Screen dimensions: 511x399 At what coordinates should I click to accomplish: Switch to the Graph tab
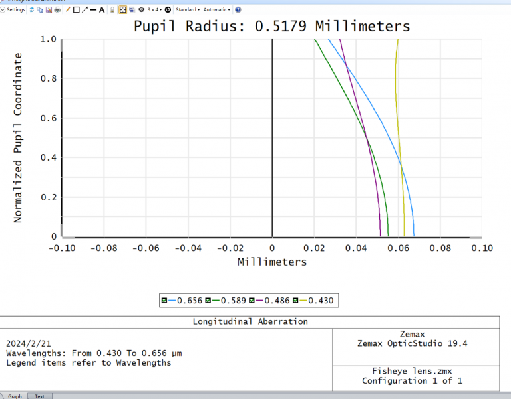point(15,396)
